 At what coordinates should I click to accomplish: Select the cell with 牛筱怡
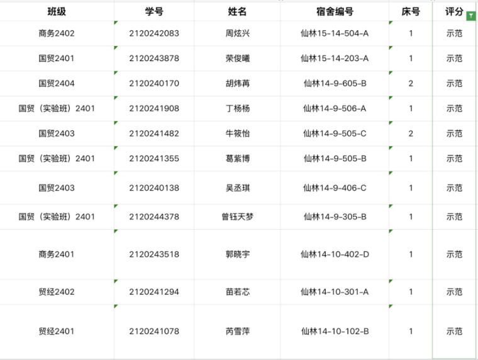pos(237,133)
